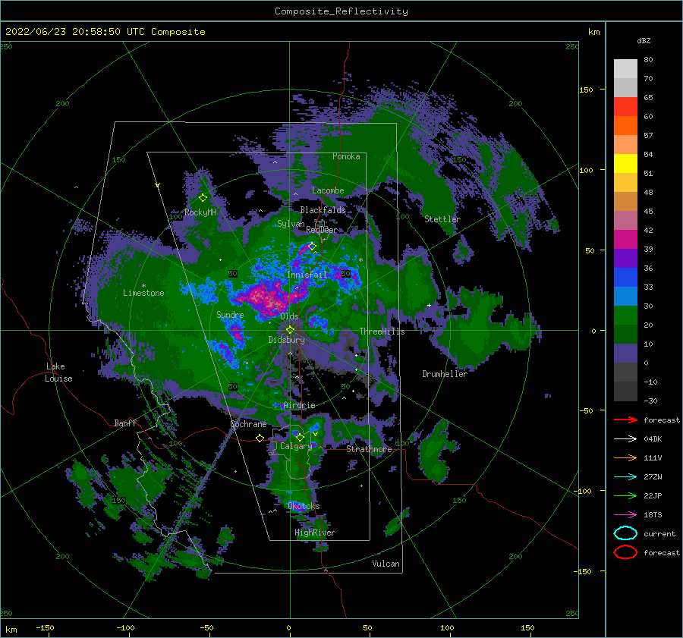Click the Okotoks label
Viewport: 683px width, 638px height.
(x=304, y=506)
